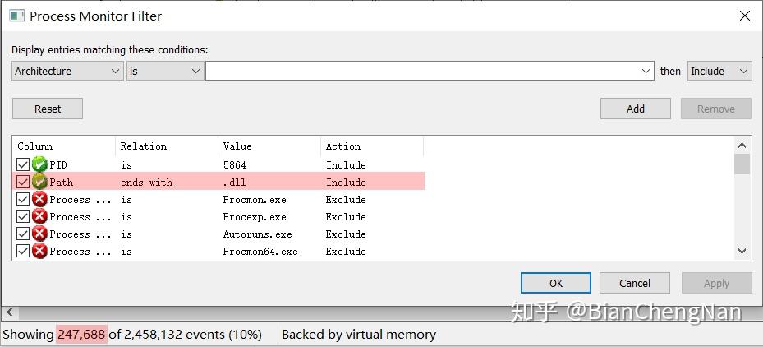Click include icon on Path row

click(39, 183)
